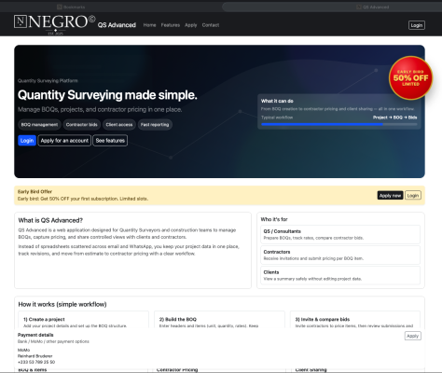Select step 1) Create a project
Image resolution: width=442 pixels, height=373 pixels.
pos(83,320)
